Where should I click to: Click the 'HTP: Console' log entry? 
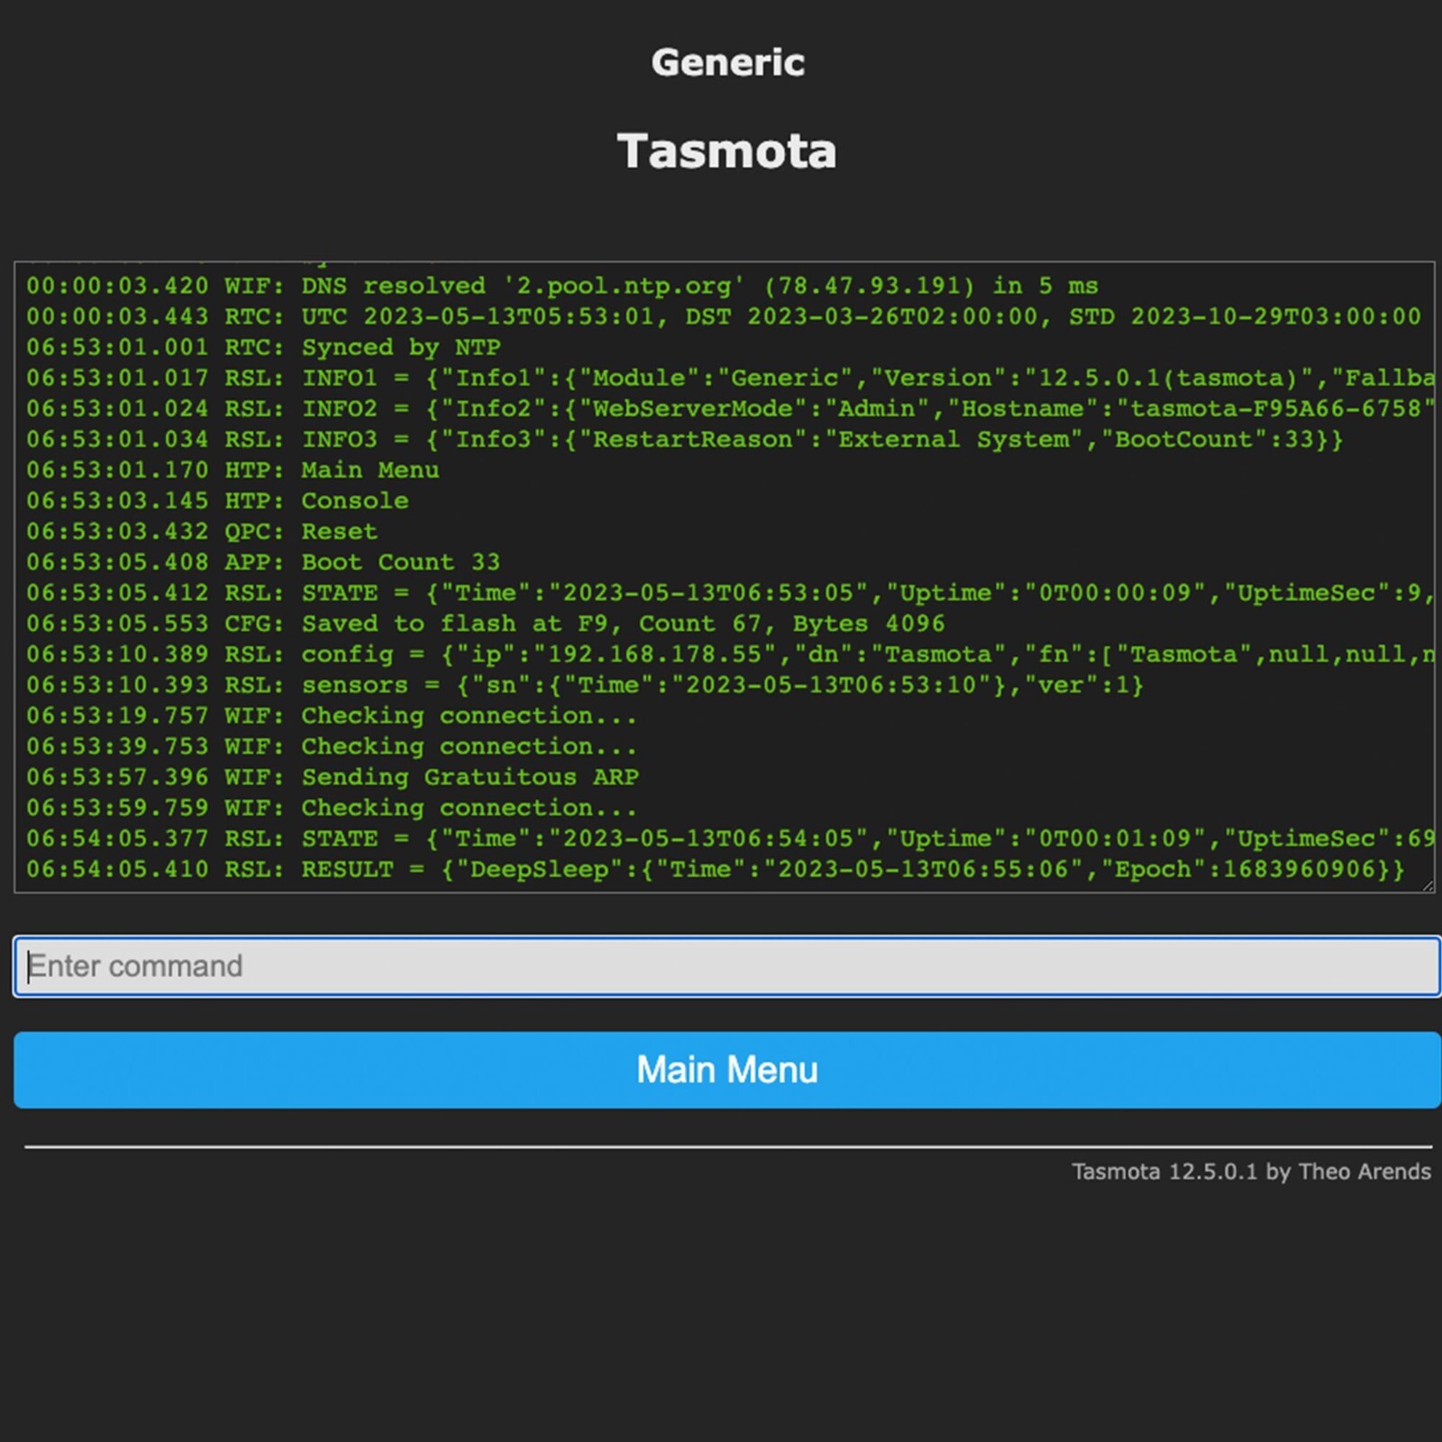point(217,500)
